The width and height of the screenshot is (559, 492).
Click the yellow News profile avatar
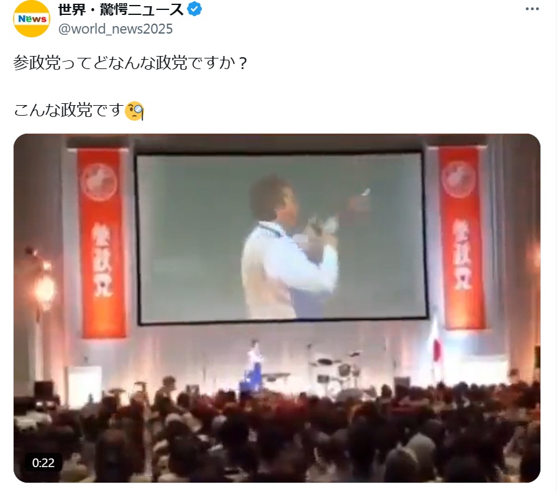(x=32, y=19)
